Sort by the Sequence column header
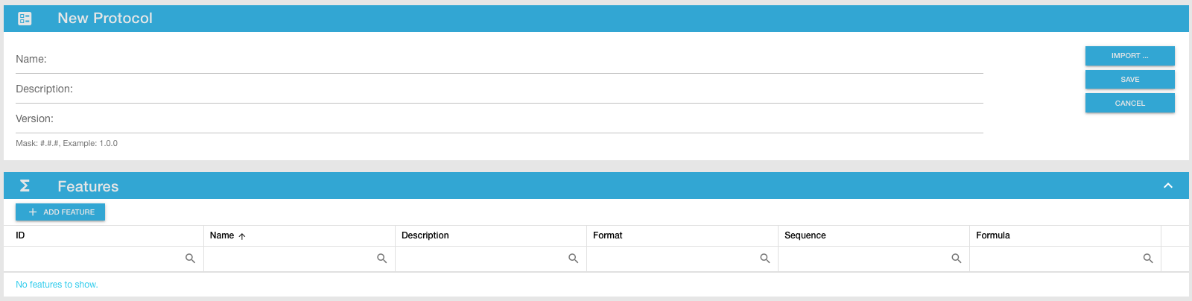The image size is (1192, 301). pos(805,235)
